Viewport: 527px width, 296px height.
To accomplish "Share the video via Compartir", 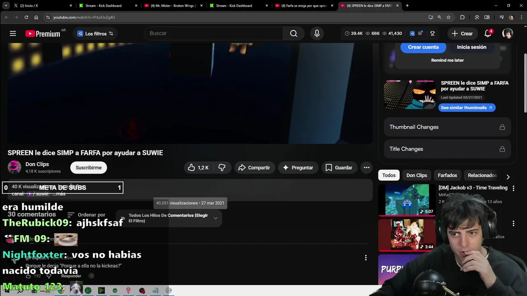I will [254, 168].
